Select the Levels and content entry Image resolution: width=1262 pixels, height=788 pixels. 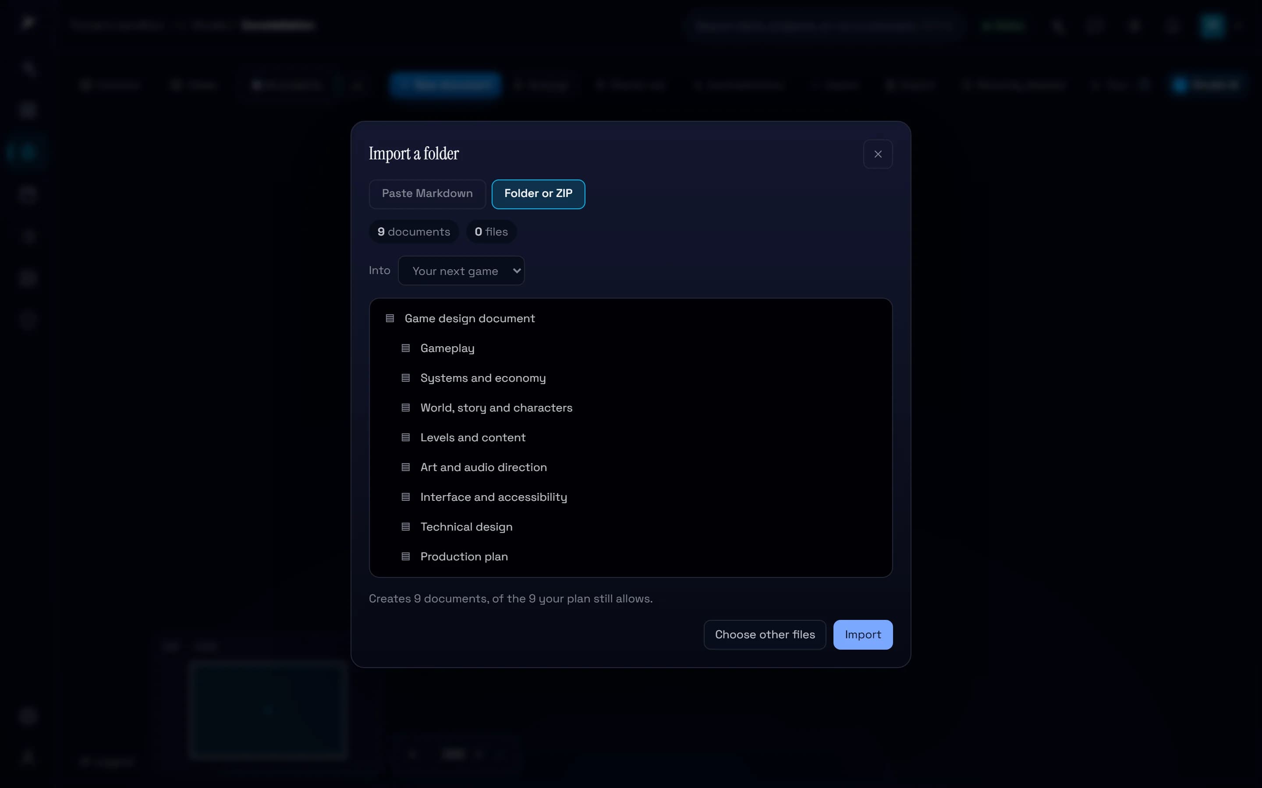pos(472,437)
